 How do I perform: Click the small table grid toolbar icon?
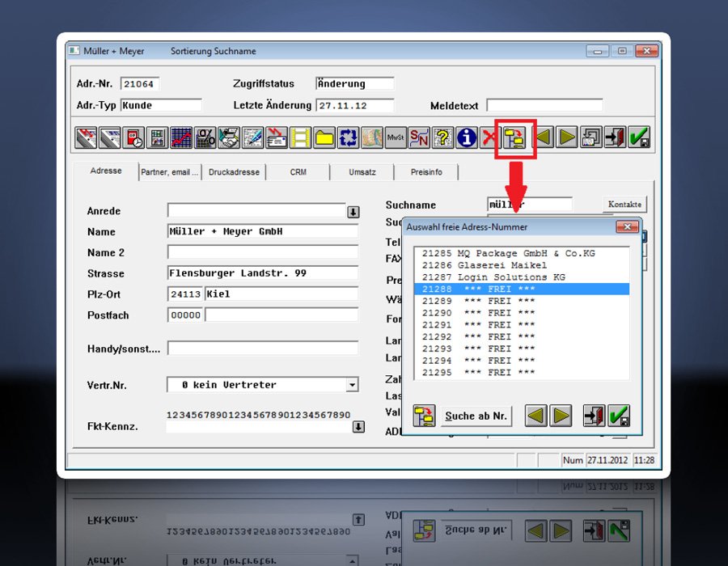pyautogui.click(x=157, y=137)
